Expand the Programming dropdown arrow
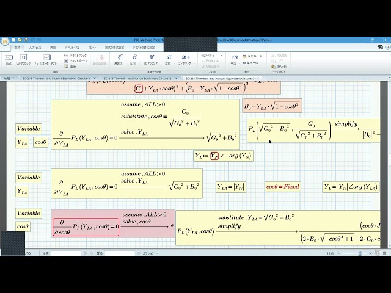Viewport: 391px width, 293px height. (160, 63)
